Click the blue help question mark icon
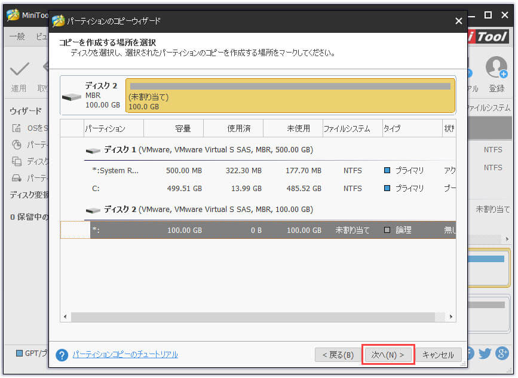Image resolution: width=518 pixels, height=378 pixels. click(x=62, y=355)
